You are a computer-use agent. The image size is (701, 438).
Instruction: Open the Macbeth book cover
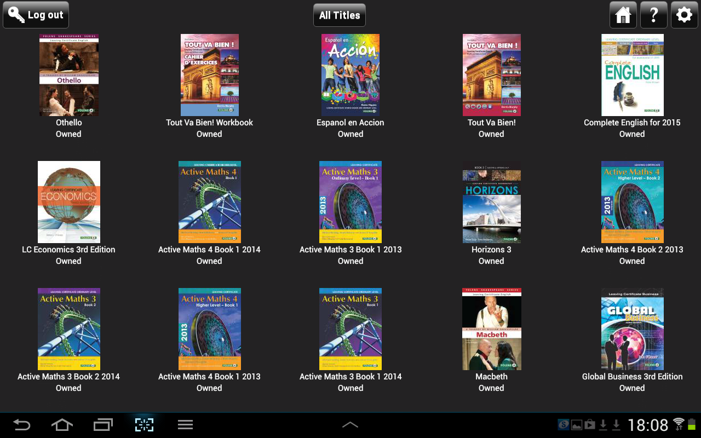coord(492,329)
